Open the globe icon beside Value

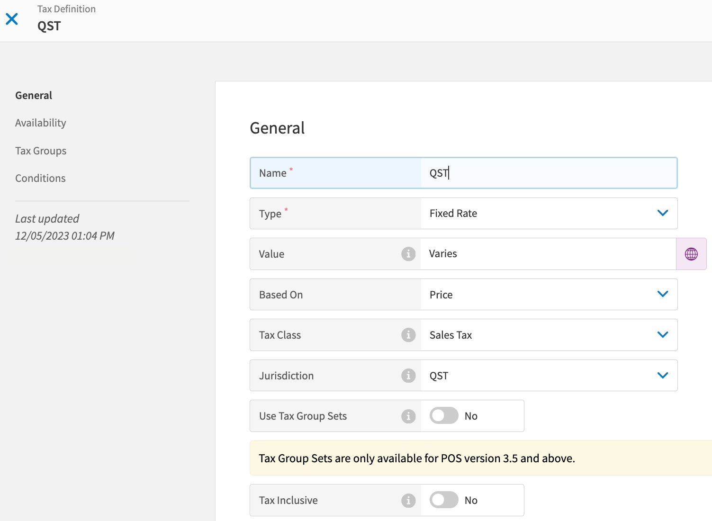pyautogui.click(x=691, y=254)
